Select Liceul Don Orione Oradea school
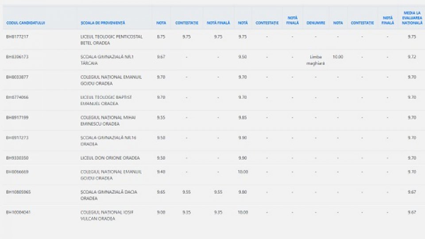 (x=110, y=158)
